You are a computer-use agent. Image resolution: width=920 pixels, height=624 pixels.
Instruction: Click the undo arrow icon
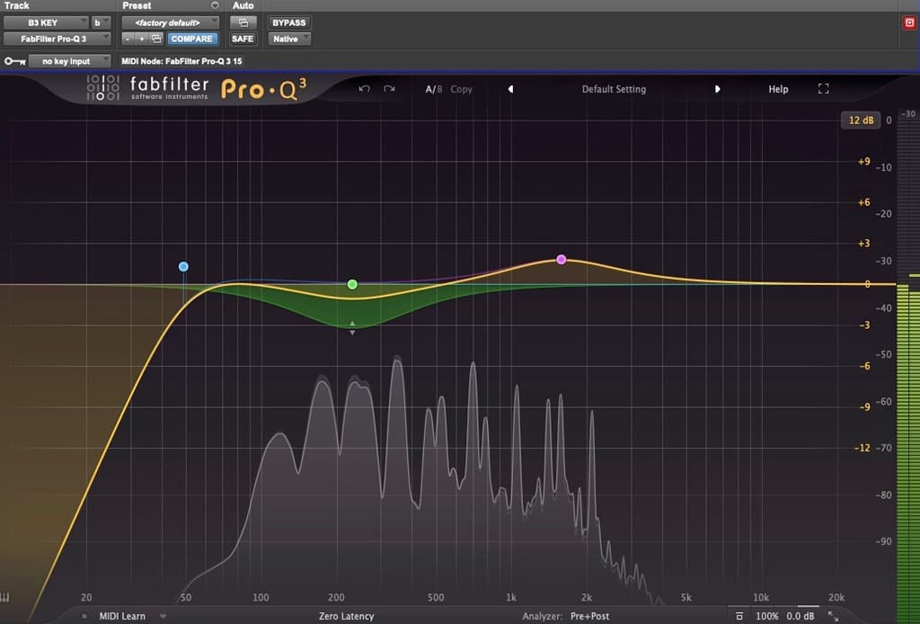pos(365,89)
